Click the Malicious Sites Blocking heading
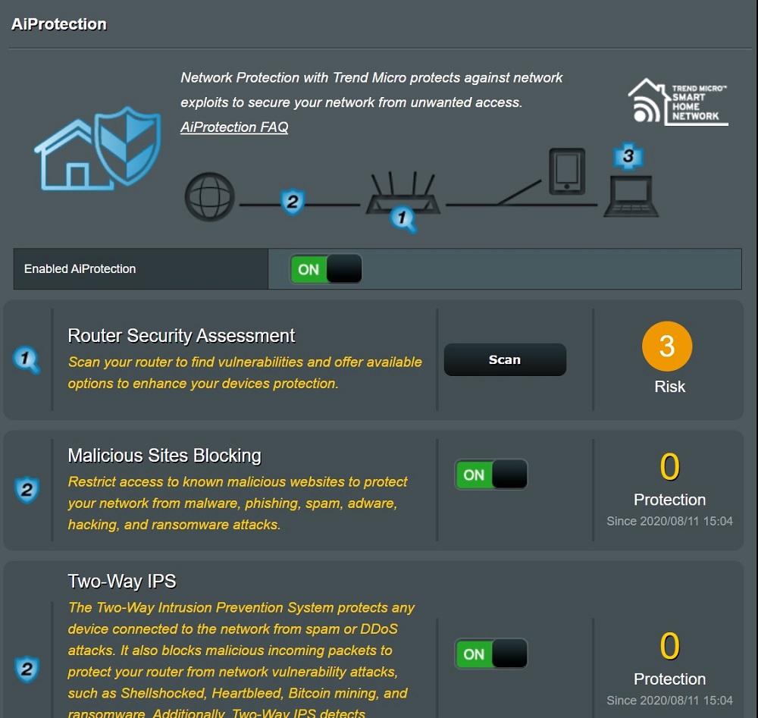758x718 pixels. [x=164, y=456]
